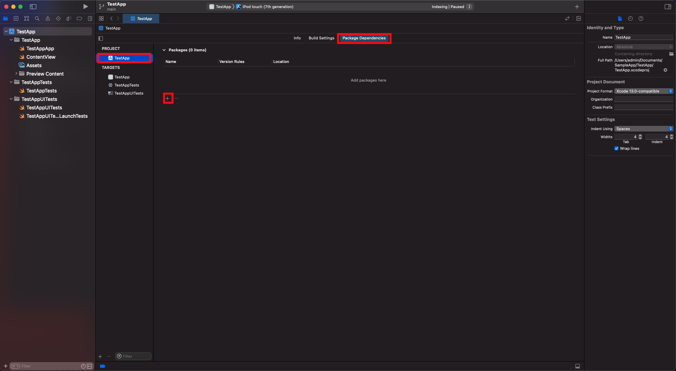The image size is (676, 371).
Task: Collapse the TestApp project root
Action: coord(6,31)
